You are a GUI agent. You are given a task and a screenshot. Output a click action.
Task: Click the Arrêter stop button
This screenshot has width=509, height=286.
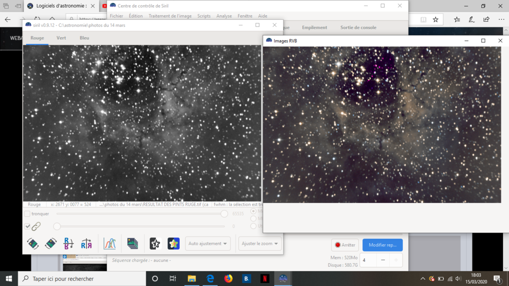345,245
